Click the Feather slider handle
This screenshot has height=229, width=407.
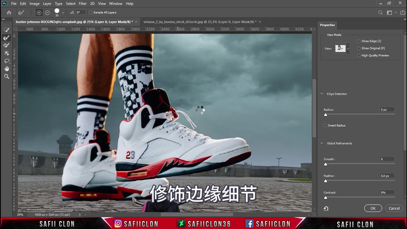pos(326,181)
